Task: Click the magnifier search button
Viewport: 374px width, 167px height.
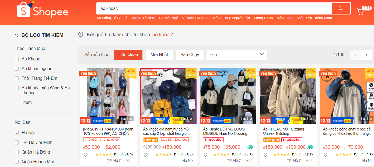Action: click(x=341, y=9)
